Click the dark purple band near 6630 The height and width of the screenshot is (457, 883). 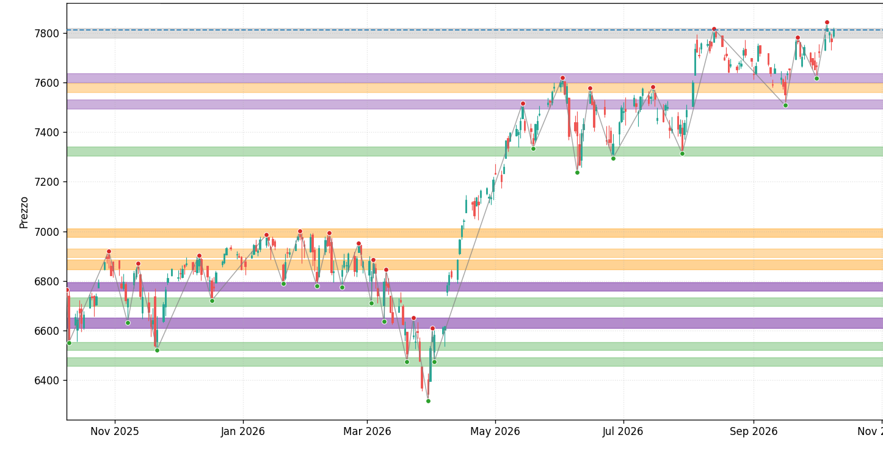click(x=474, y=323)
